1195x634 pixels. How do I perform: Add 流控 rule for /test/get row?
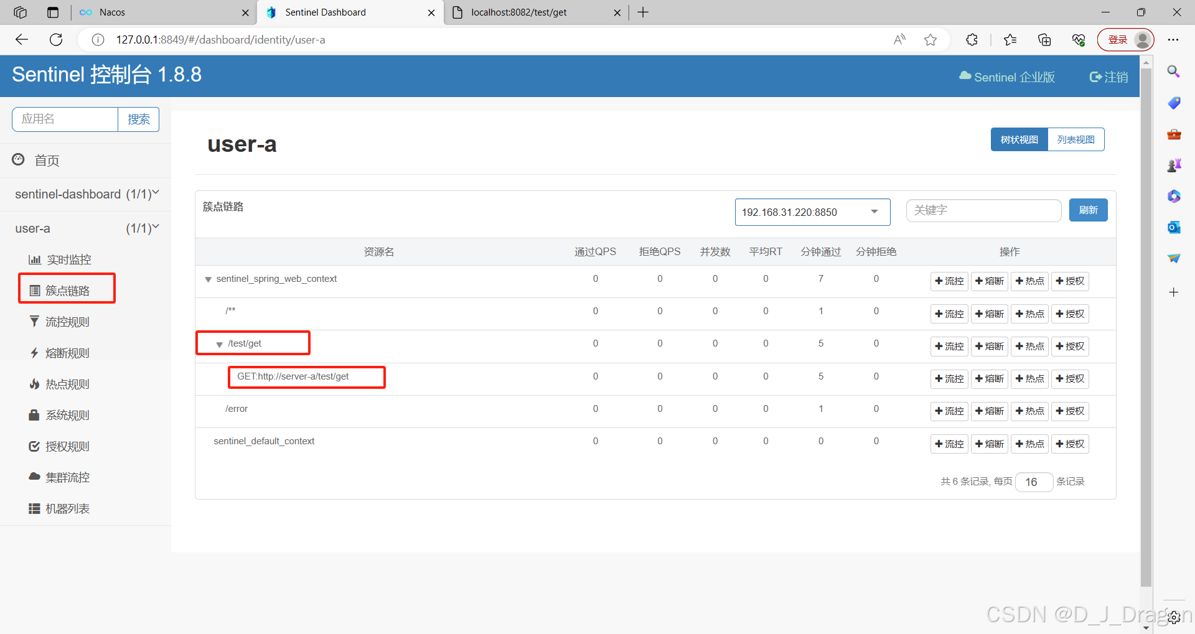click(x=949, y=346)
